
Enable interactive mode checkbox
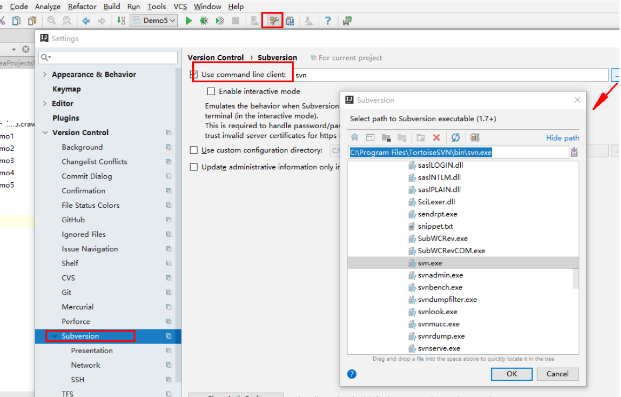(211, 91)
